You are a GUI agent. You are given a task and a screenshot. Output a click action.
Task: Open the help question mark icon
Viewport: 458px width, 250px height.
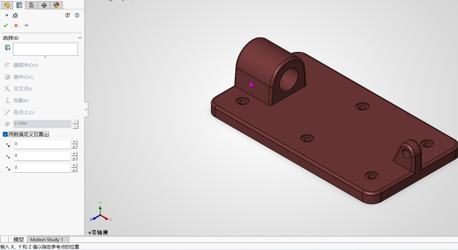pos(77,15)
